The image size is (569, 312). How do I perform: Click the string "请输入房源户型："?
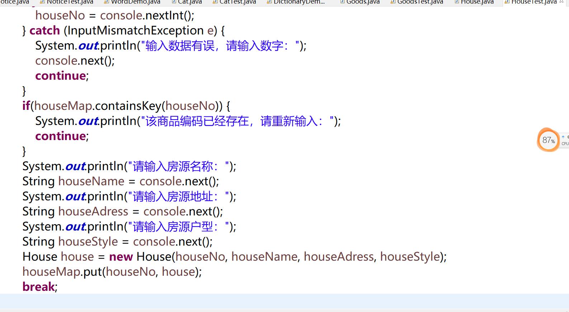point(179,227)
